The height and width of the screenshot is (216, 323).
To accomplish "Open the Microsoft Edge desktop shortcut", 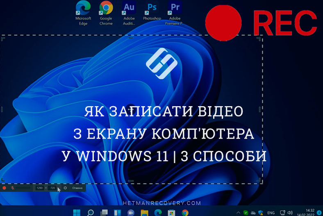I will click(x=83, y=13).
